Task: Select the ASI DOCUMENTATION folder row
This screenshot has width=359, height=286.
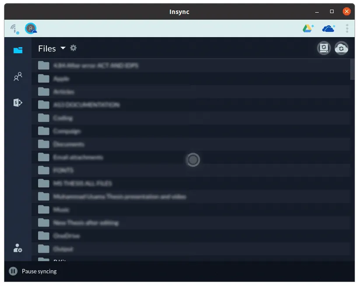Action: click(x=191, y=105)
